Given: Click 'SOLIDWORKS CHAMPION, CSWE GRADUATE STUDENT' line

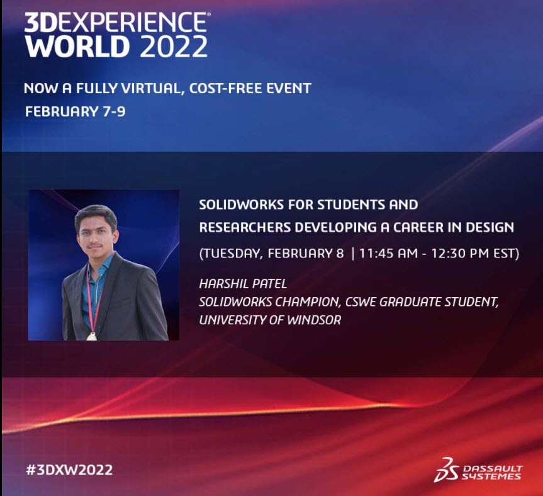Looking at the screenshot, I should [349, 302].
